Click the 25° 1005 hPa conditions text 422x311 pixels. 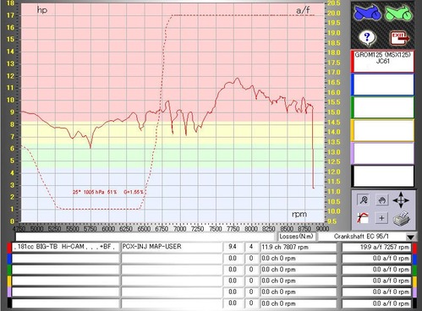point(108,192)
